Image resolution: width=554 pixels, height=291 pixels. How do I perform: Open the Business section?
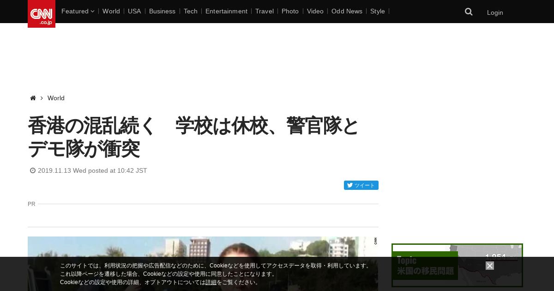tap(162, 11)
